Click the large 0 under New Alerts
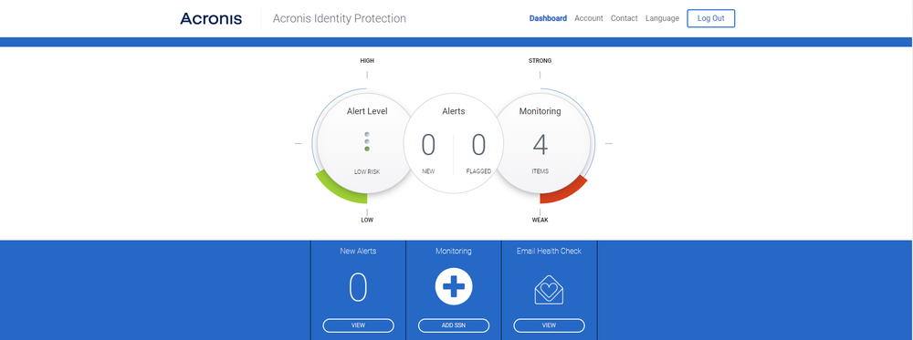 pos(358,288)
